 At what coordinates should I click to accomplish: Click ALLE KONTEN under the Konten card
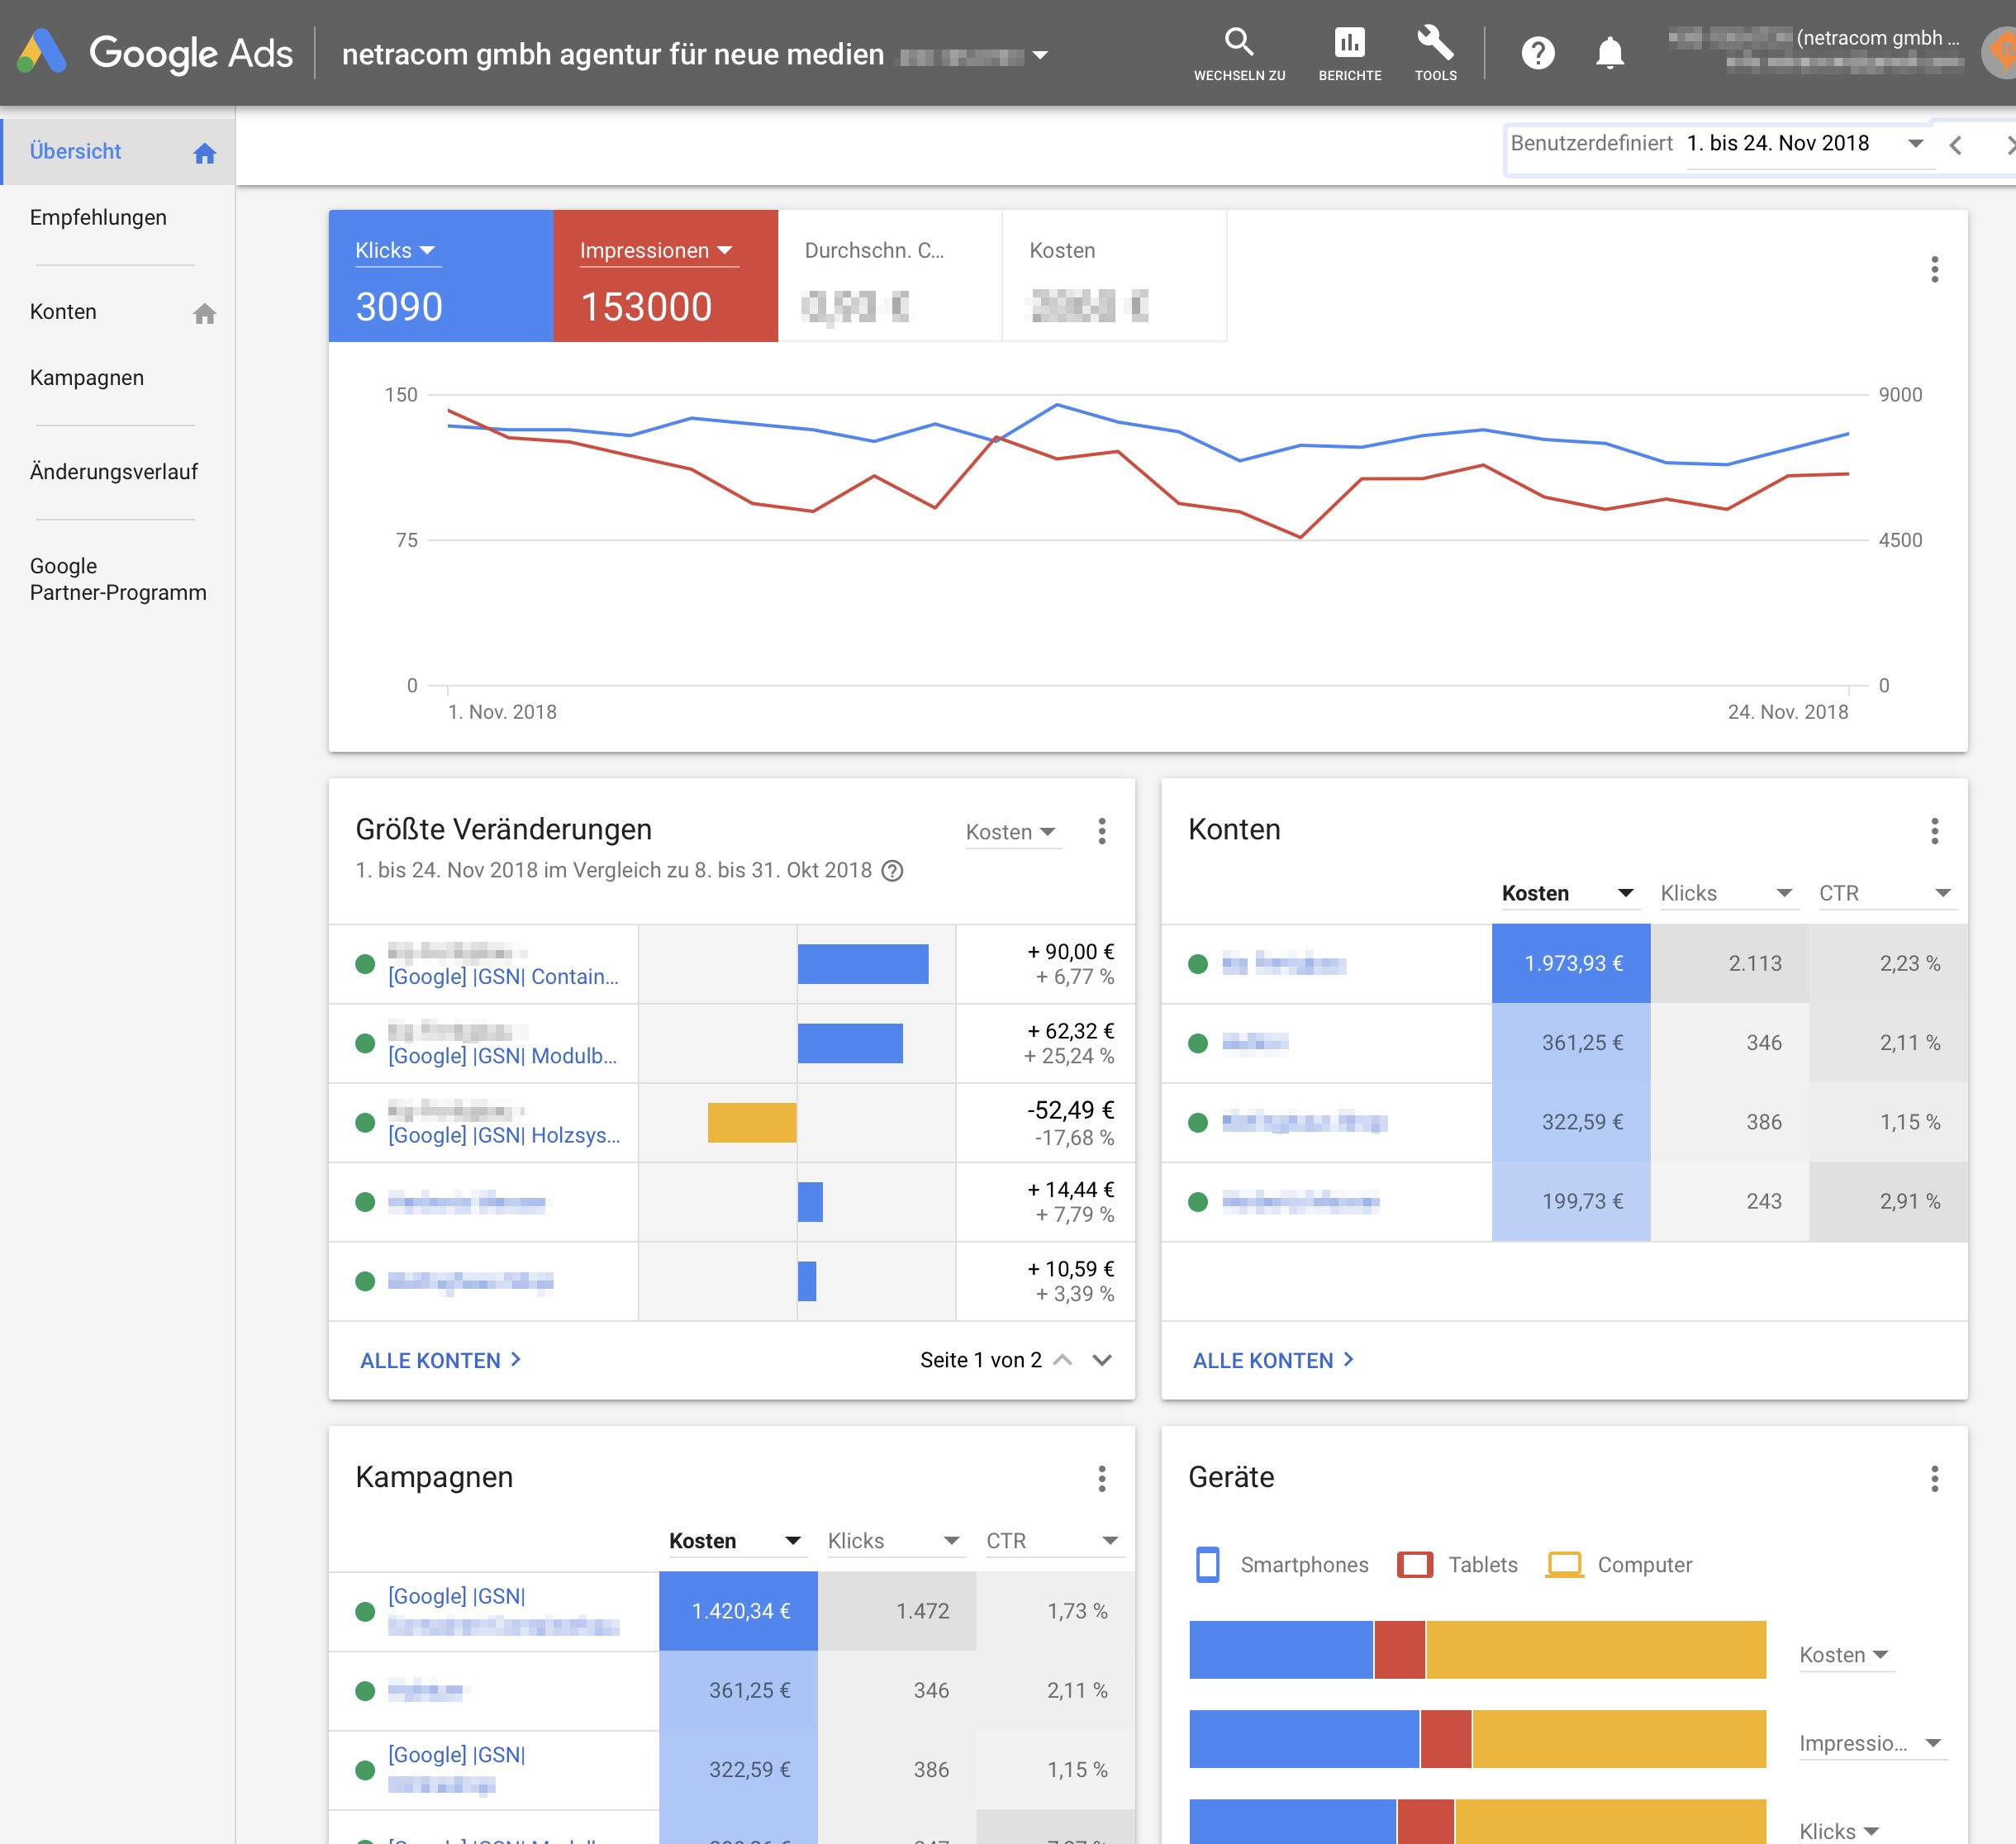click(1273, 1361)
